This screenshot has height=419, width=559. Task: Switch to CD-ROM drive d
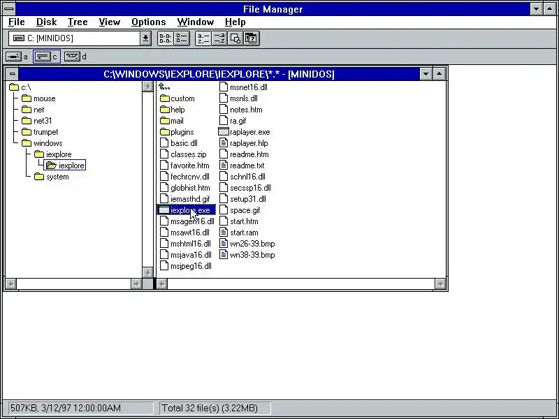[x=75, y=57]
